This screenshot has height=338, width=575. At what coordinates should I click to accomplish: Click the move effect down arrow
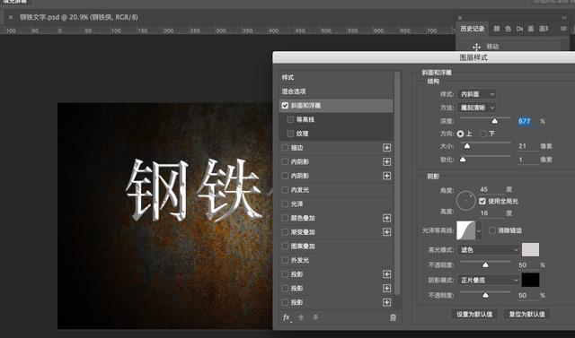tap(315, 317)
